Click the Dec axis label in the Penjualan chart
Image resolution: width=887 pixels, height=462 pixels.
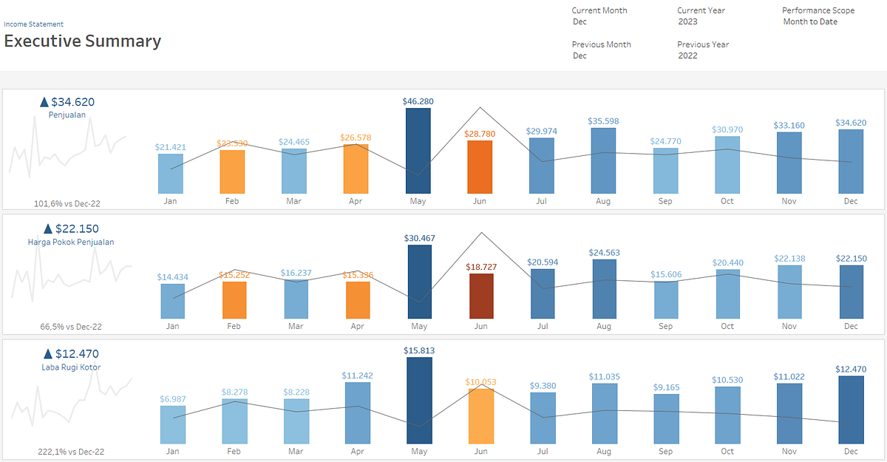(851, 200)
